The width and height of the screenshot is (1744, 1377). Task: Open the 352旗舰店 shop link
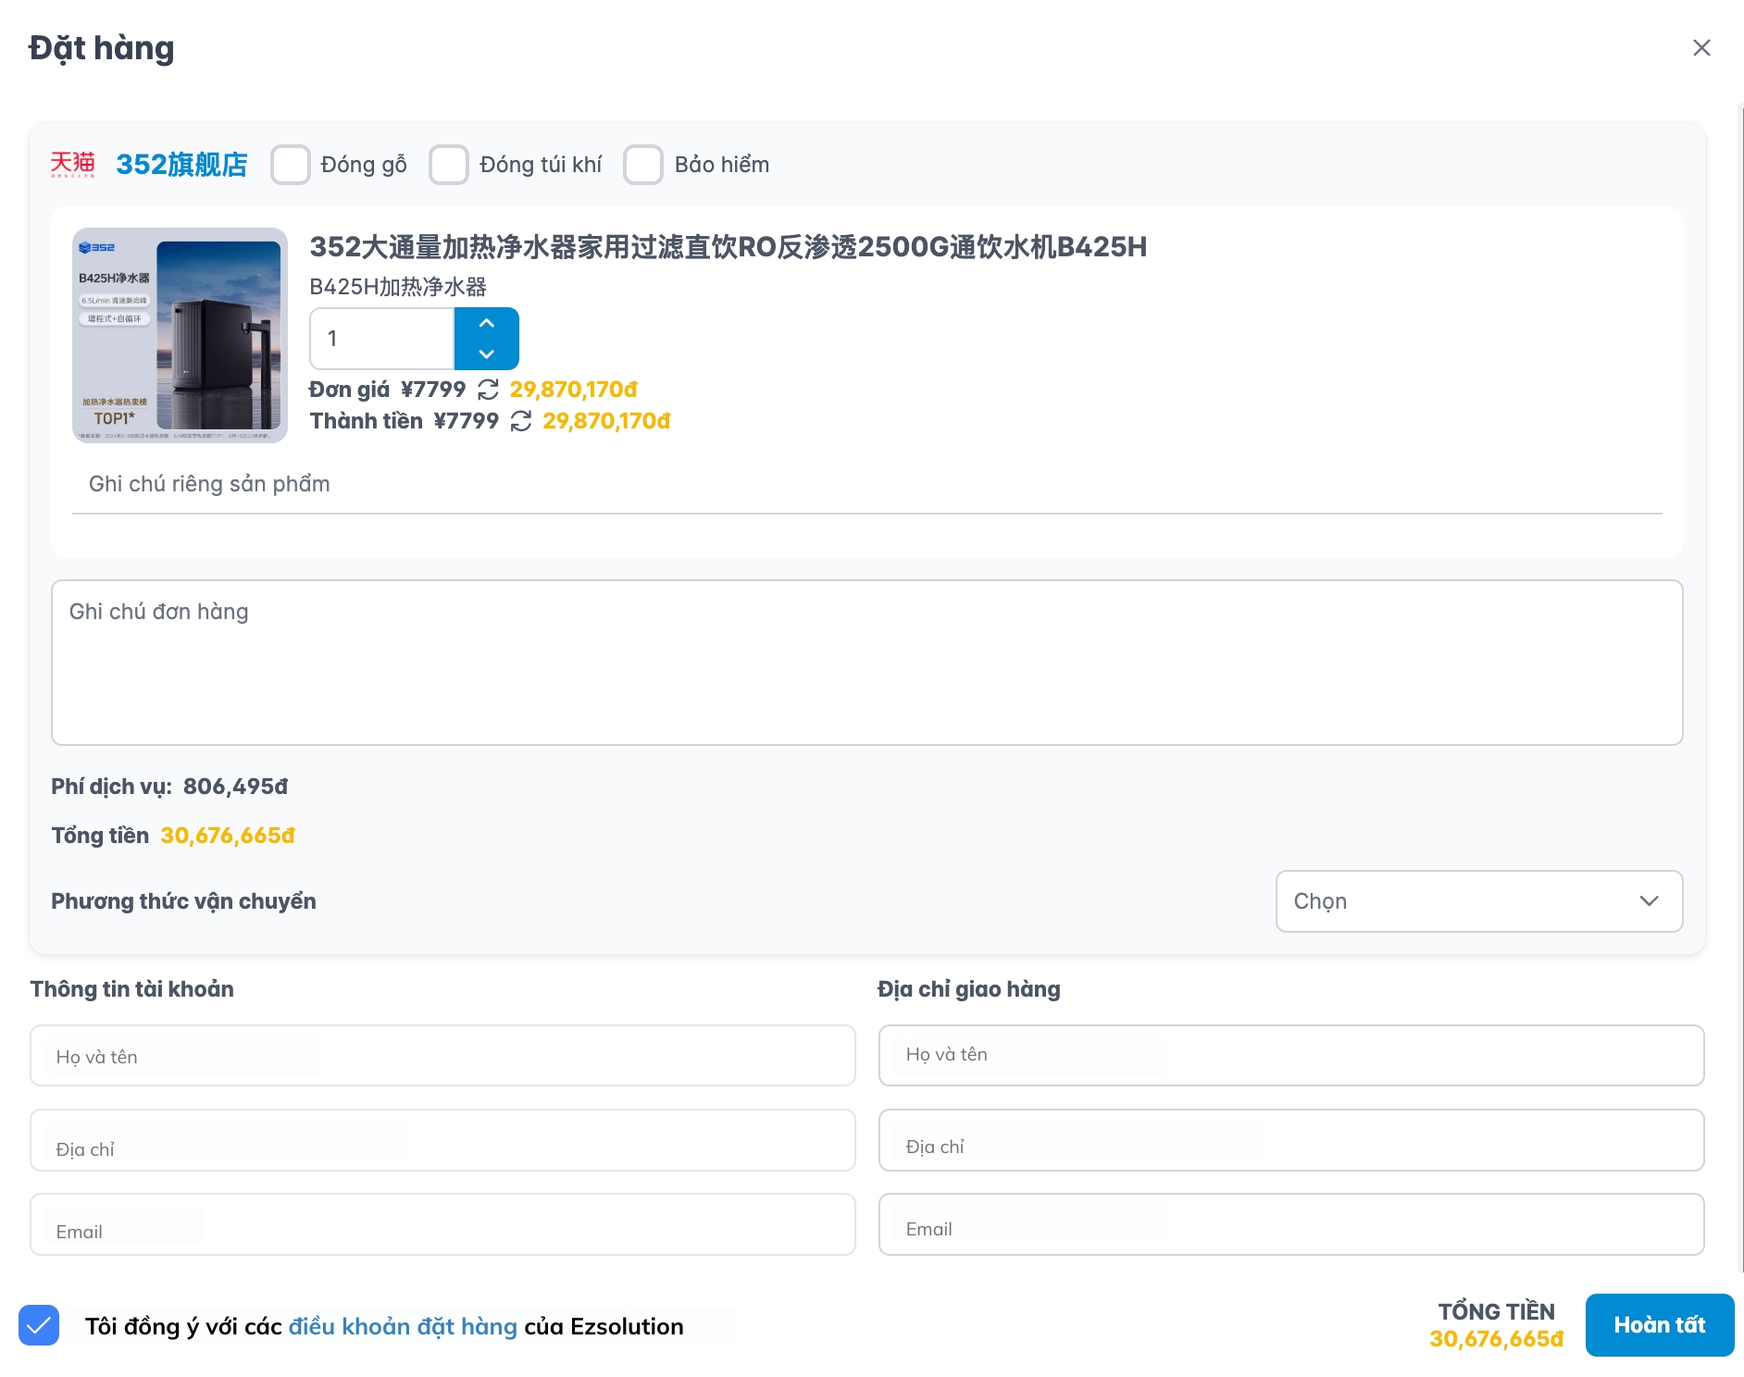point(181,165)
